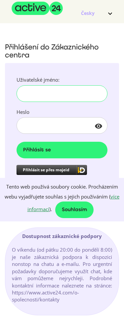Toggle password visibility eye icon
Viewport: 124px width, 322px height.
(99, 126)
